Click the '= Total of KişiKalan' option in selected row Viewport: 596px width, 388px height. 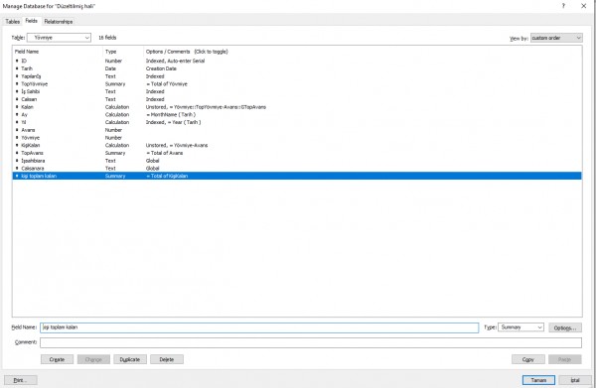click(x=167, y=176)
